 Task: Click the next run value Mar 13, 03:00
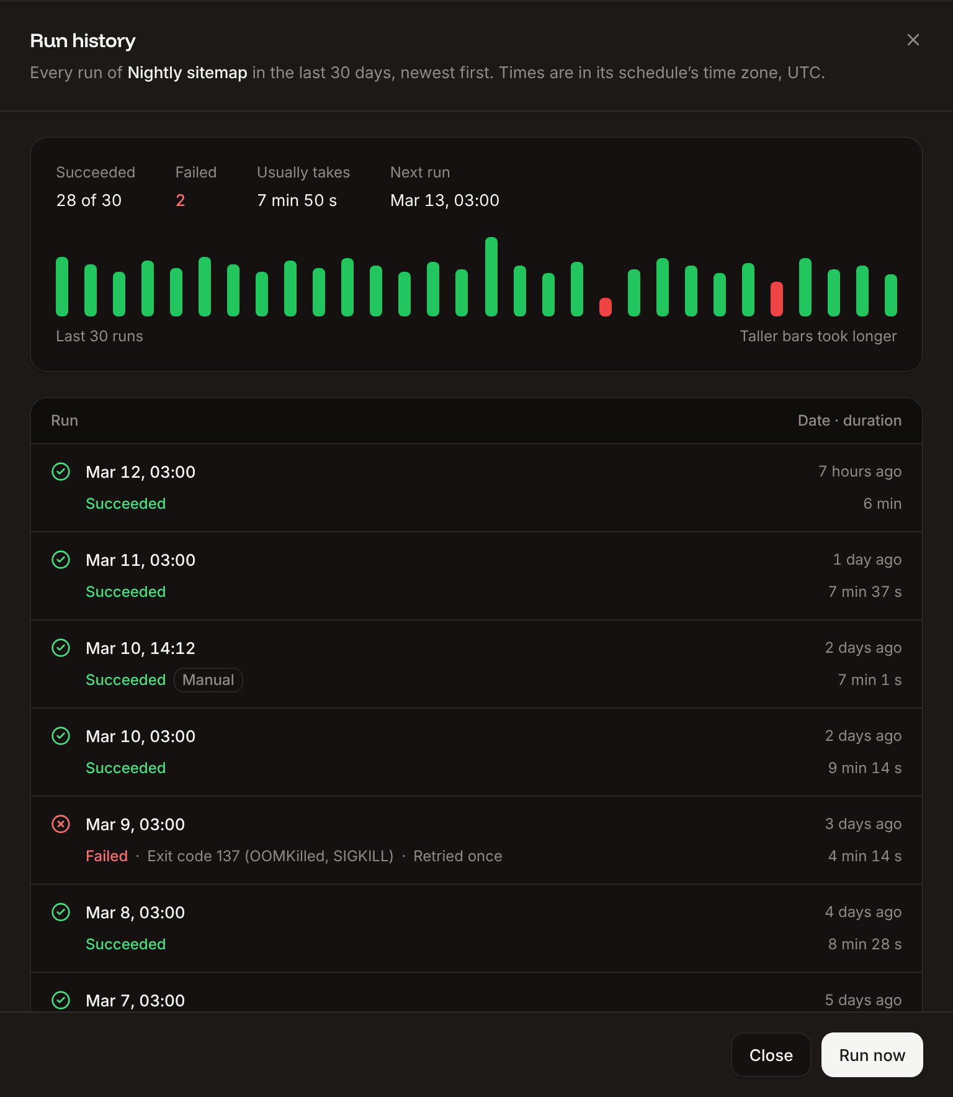(x=445, y=200)
